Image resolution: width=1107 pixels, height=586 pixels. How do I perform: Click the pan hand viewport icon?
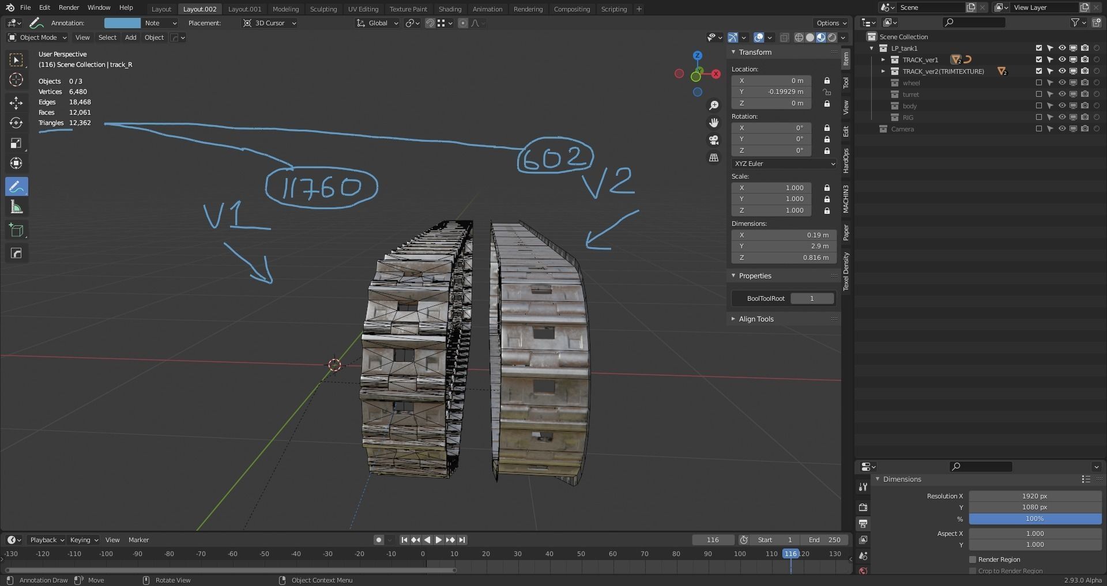pos(714,123)
